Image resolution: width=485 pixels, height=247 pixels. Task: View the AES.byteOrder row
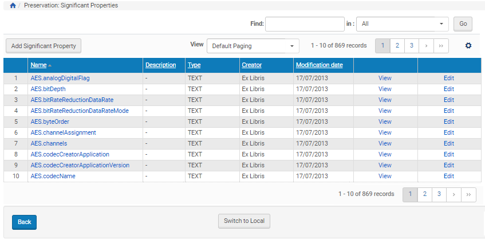[385, 121]
